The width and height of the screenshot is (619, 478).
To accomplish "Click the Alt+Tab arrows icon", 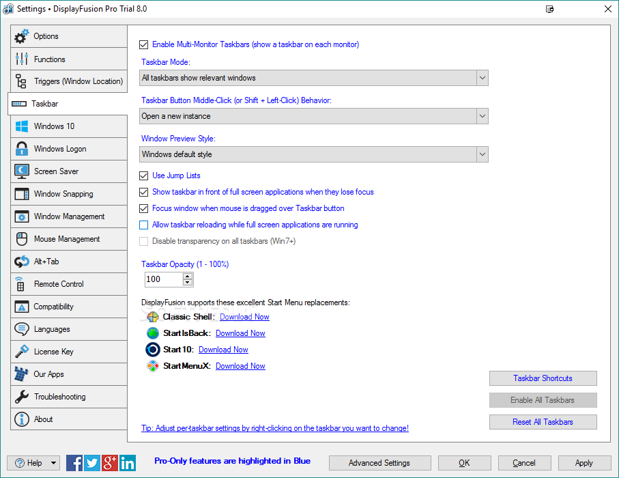I will 22,262.
